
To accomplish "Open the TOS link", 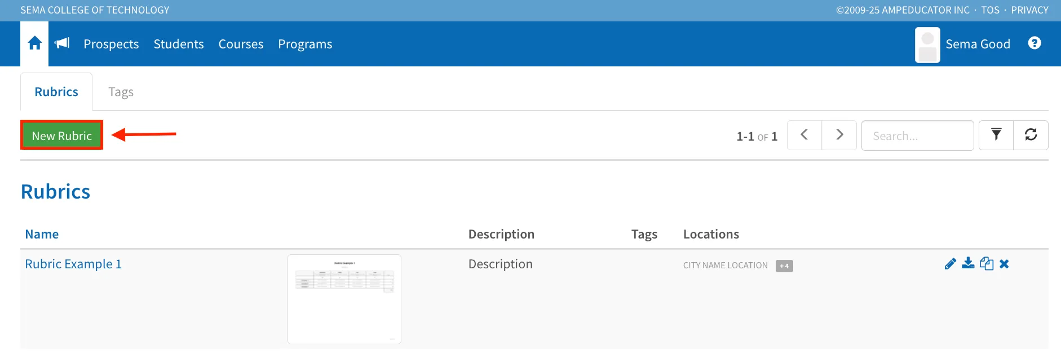I will tap(990, 10).
